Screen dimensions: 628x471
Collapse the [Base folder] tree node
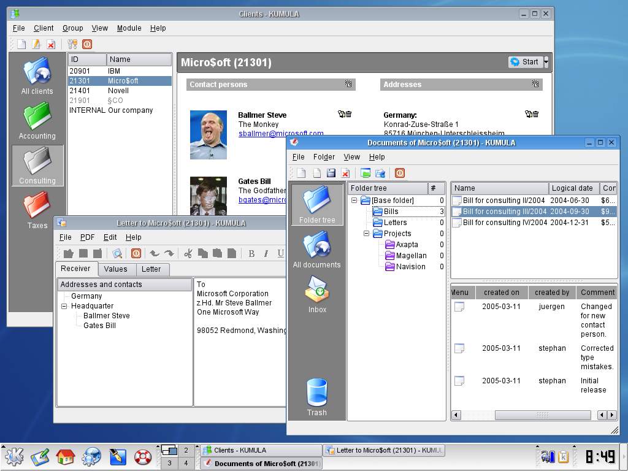tap(354, 201)
